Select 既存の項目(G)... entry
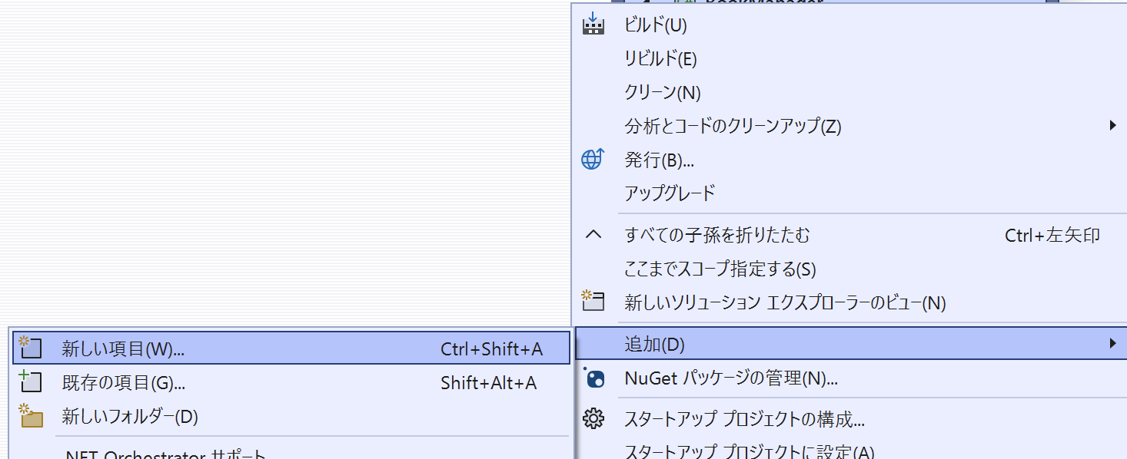Screen dimensions: 1127x459 (x=291, y=382)
